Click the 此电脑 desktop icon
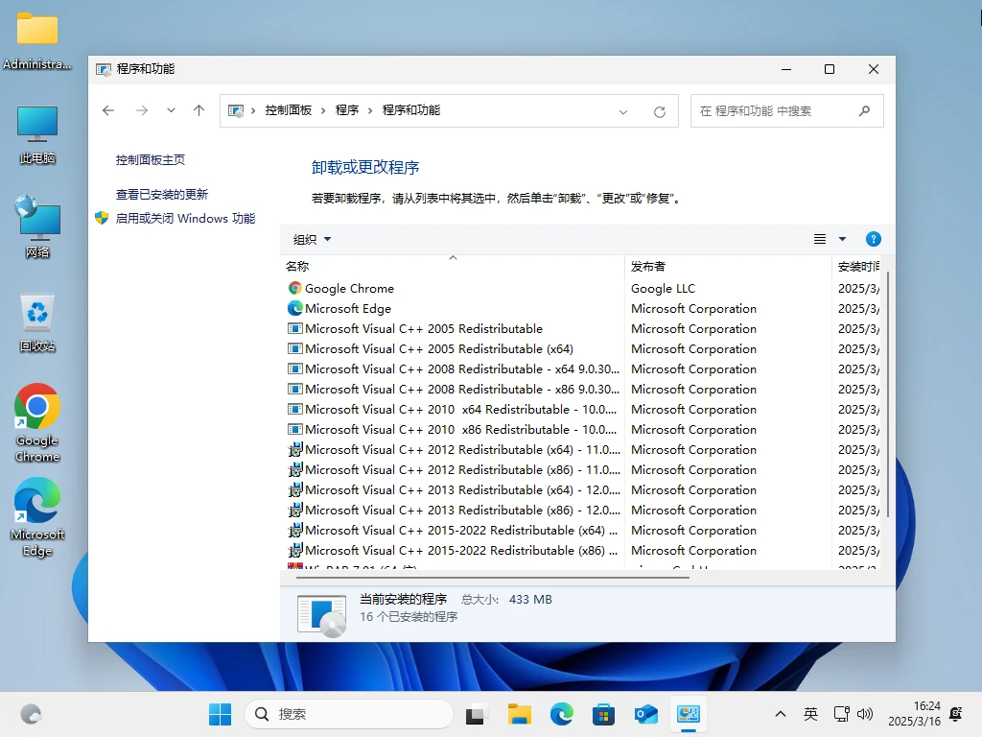The height and width of the screenshot is (737, 982). 37,135
